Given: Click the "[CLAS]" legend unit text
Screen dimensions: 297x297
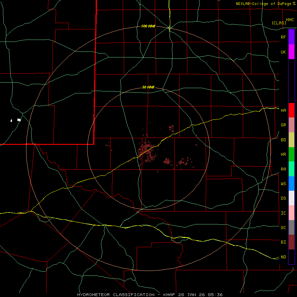Looking at the screenshot, I should tap(279, 23).
